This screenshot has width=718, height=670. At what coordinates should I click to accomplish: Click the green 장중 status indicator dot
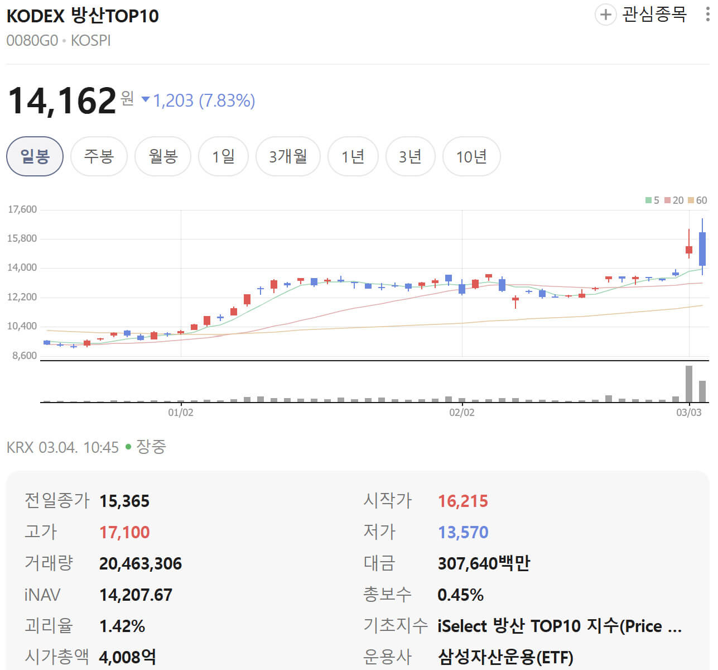(x=127, y=446)
